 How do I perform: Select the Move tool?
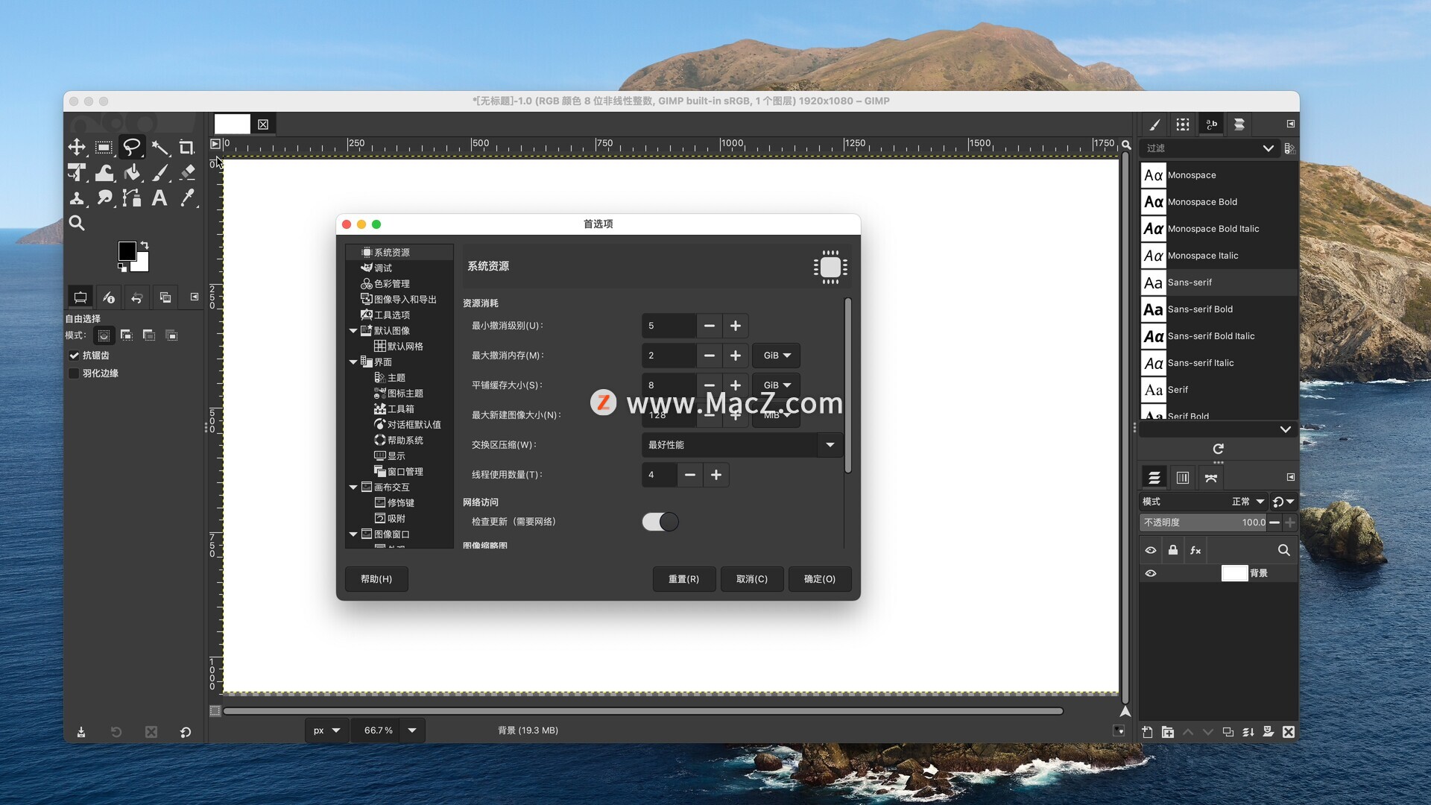click(77, 148)
